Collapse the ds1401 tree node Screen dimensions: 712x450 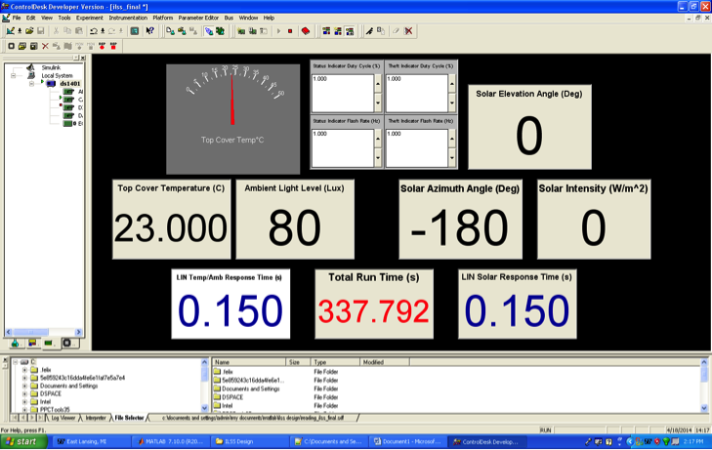[x=31, y=84]
